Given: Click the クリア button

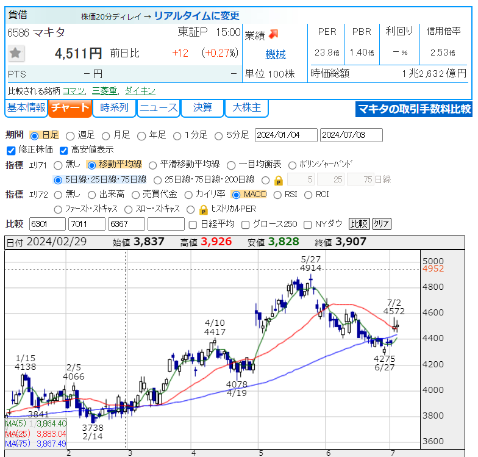Looking at the screenshot, I should pos(382,225).
